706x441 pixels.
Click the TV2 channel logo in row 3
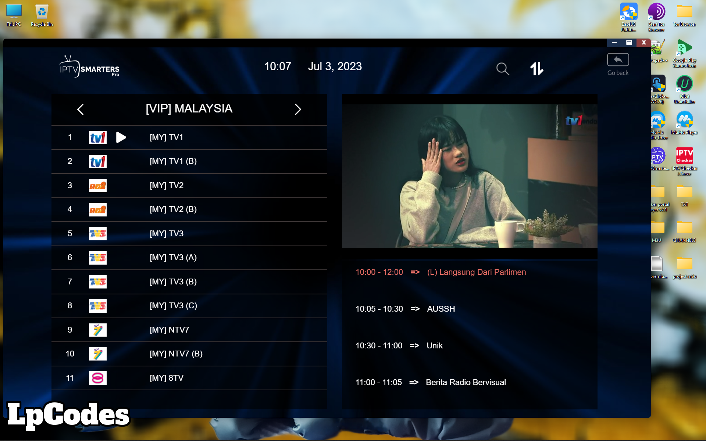click(98, 186)
